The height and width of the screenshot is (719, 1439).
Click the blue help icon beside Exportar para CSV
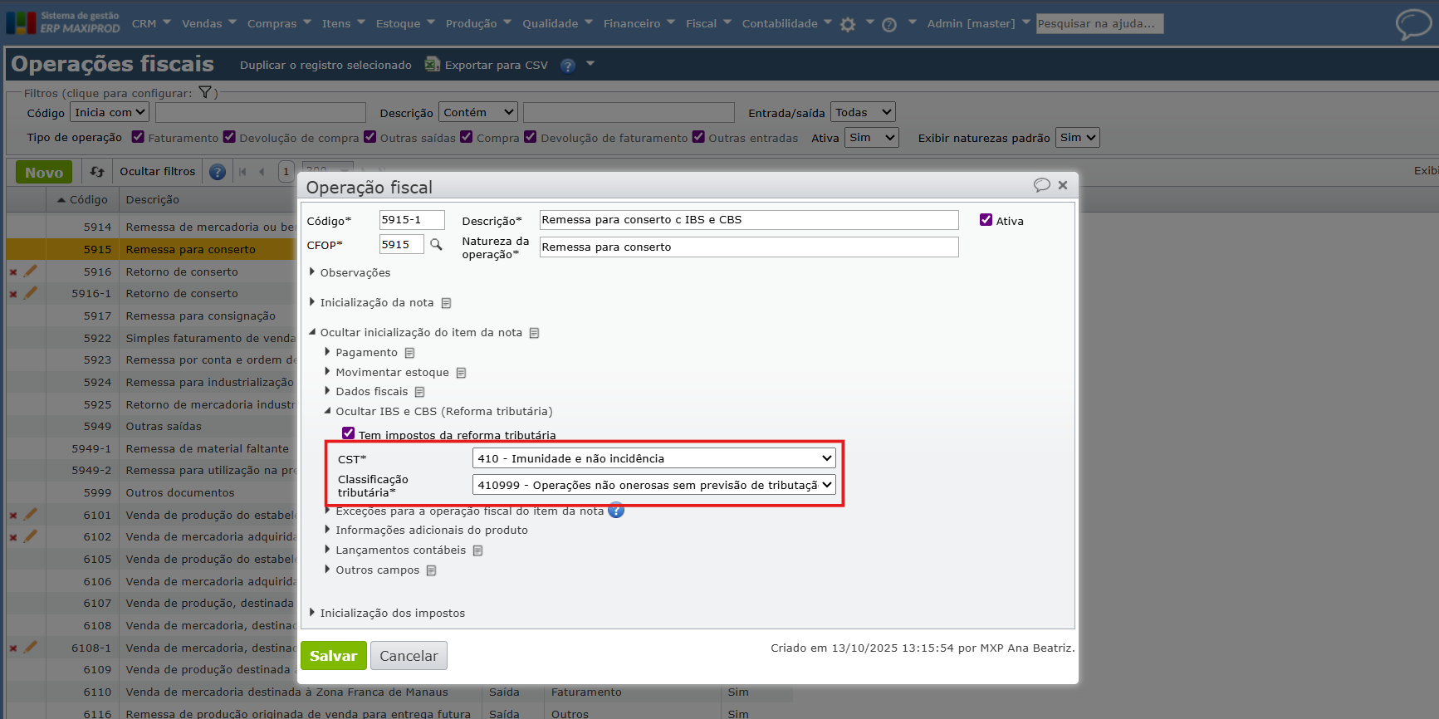[568, 66]
